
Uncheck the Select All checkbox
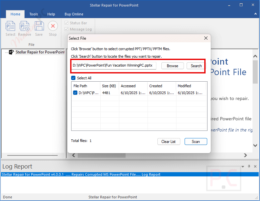click(x=73, y=78)
